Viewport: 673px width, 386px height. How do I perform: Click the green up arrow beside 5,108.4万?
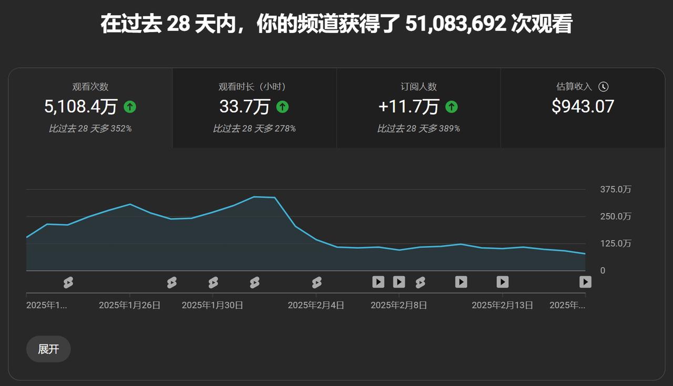click(130, 107)
